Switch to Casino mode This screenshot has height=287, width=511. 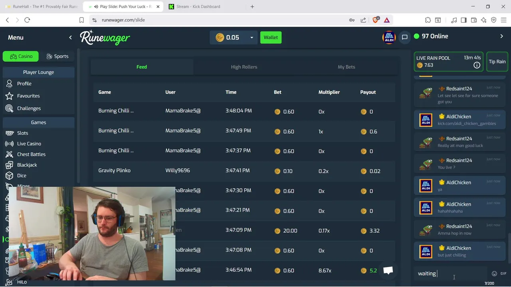coord(21,56)
